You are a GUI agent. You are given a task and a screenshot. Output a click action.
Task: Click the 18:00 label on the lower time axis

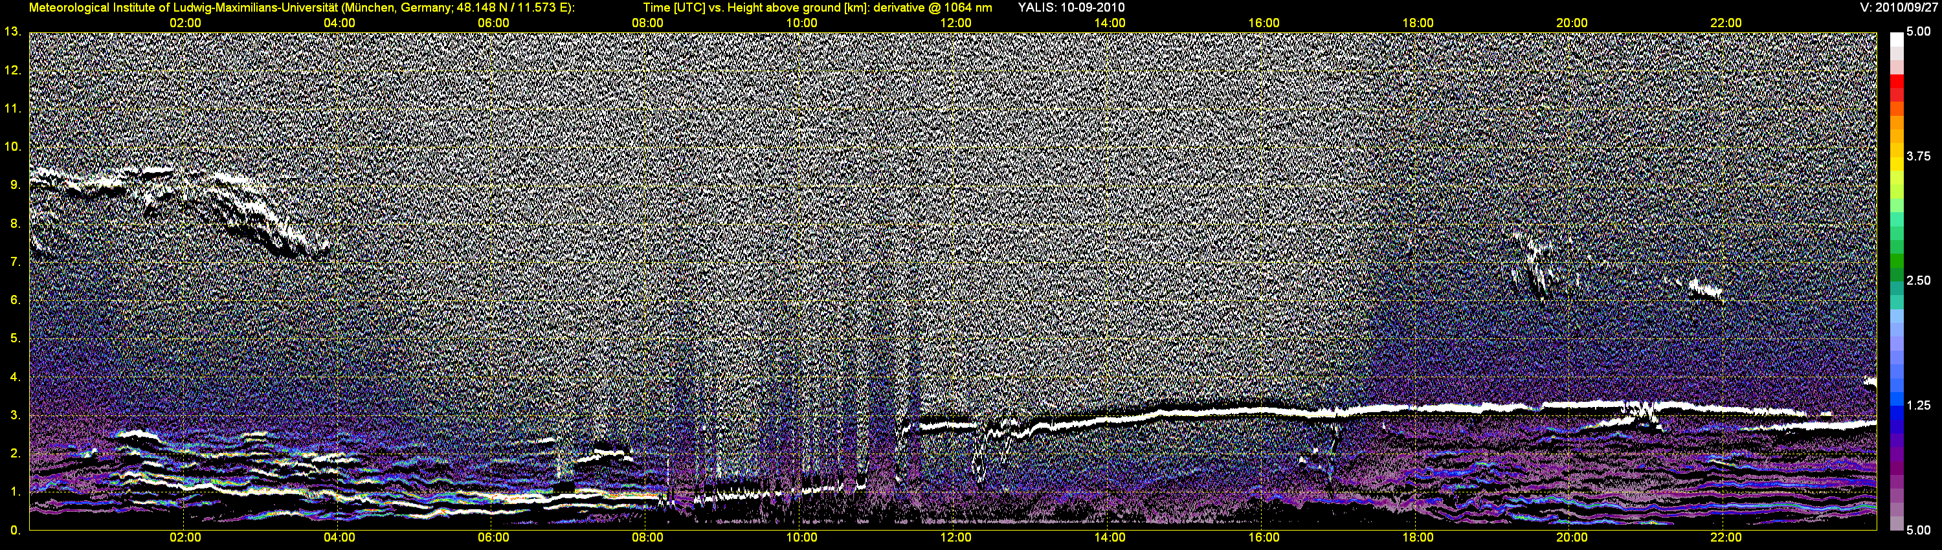coord(1418,537)
